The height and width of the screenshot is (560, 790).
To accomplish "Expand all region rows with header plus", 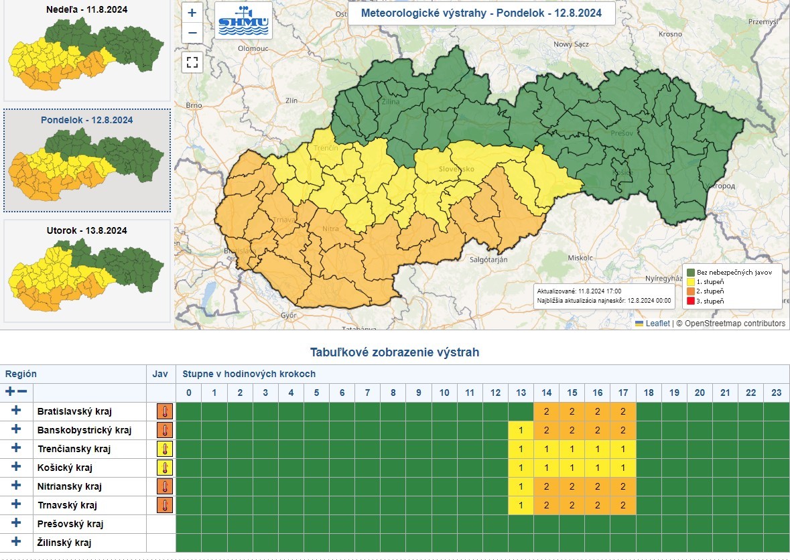I will coord(10,392).
